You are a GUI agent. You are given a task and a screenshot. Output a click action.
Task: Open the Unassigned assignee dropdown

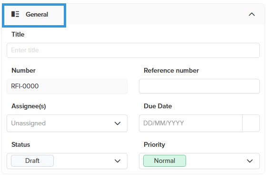point(67,123)
